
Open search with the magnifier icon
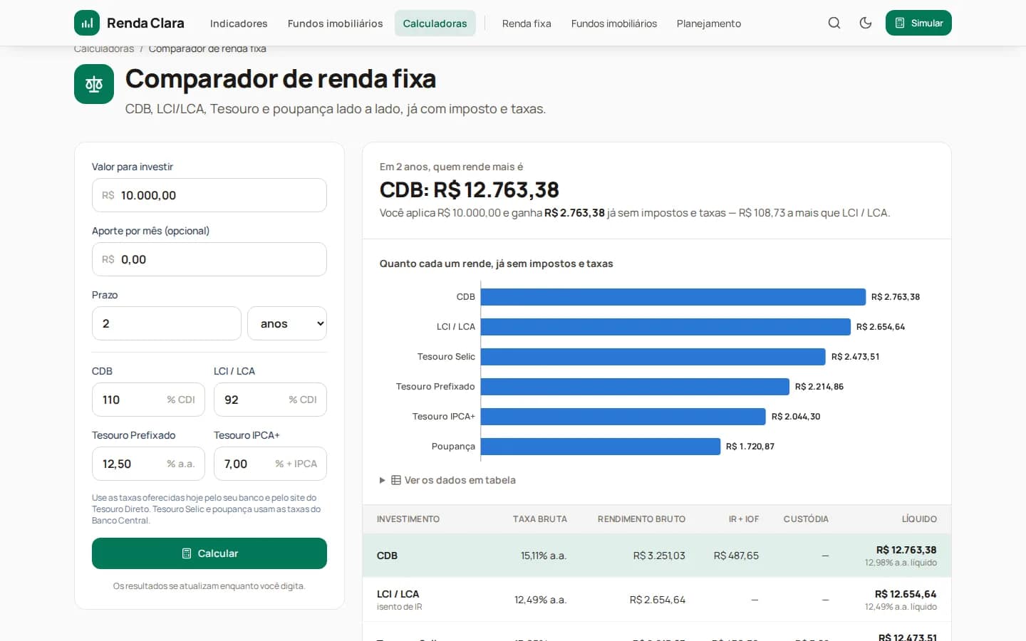834,23
